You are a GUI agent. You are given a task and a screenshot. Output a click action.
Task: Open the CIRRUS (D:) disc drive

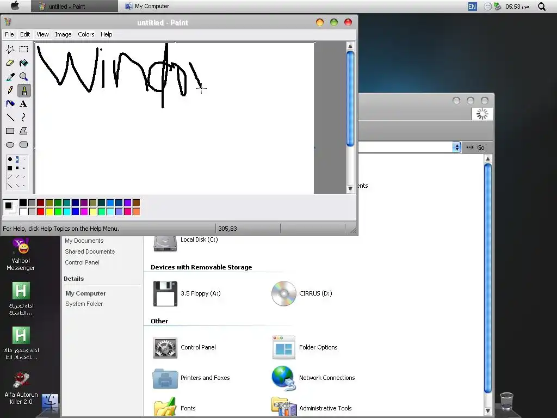[302, 293]
